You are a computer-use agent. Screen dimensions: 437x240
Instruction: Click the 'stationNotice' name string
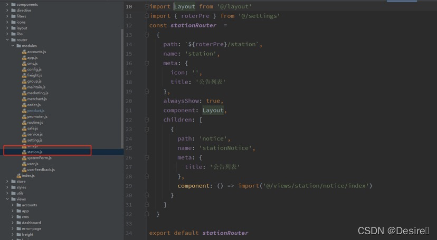tap(225, 148)
